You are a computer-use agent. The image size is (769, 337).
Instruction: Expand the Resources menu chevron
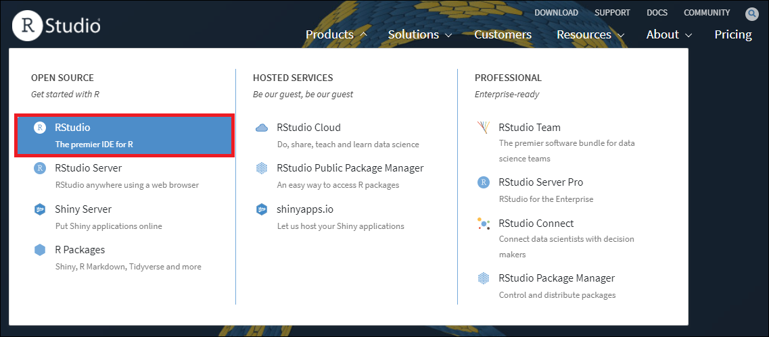click(x=621, y=35)
